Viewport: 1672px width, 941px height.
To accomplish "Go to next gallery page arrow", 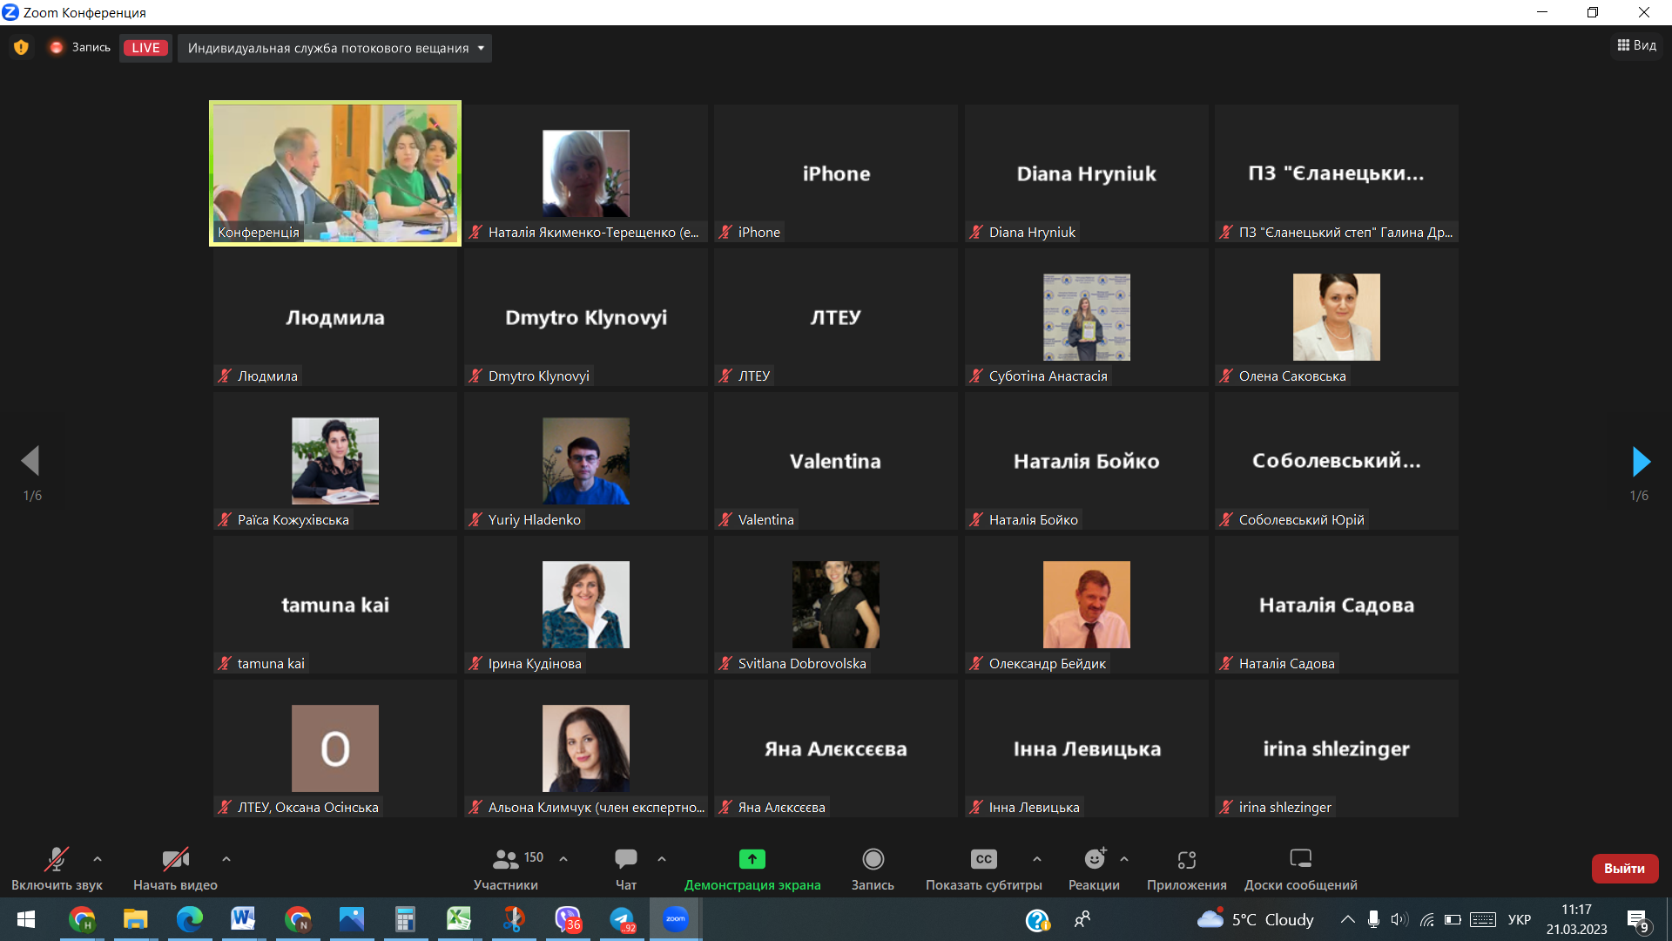I will tap(1641, 461).
